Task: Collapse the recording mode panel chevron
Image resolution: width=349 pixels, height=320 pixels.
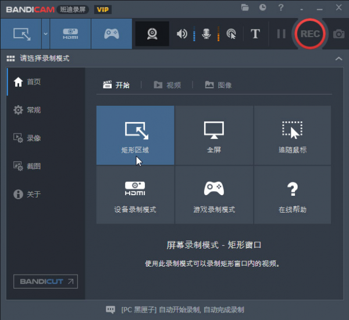Action: click(339, 59)
